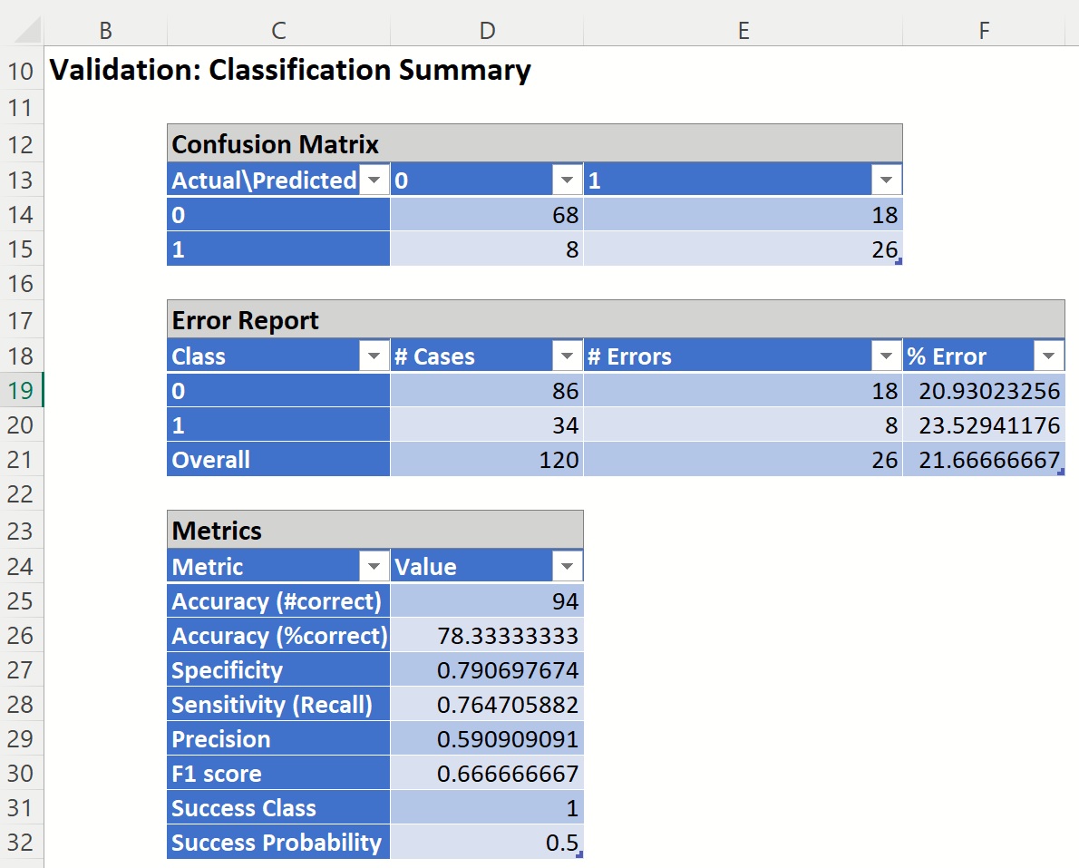This screenshot has height=868, width=1079.
Task: Open the filter dropdown for predicted column 1
Action: (886, 180)
